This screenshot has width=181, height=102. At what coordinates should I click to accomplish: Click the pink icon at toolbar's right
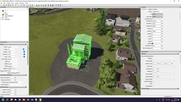tap(56, 5)
